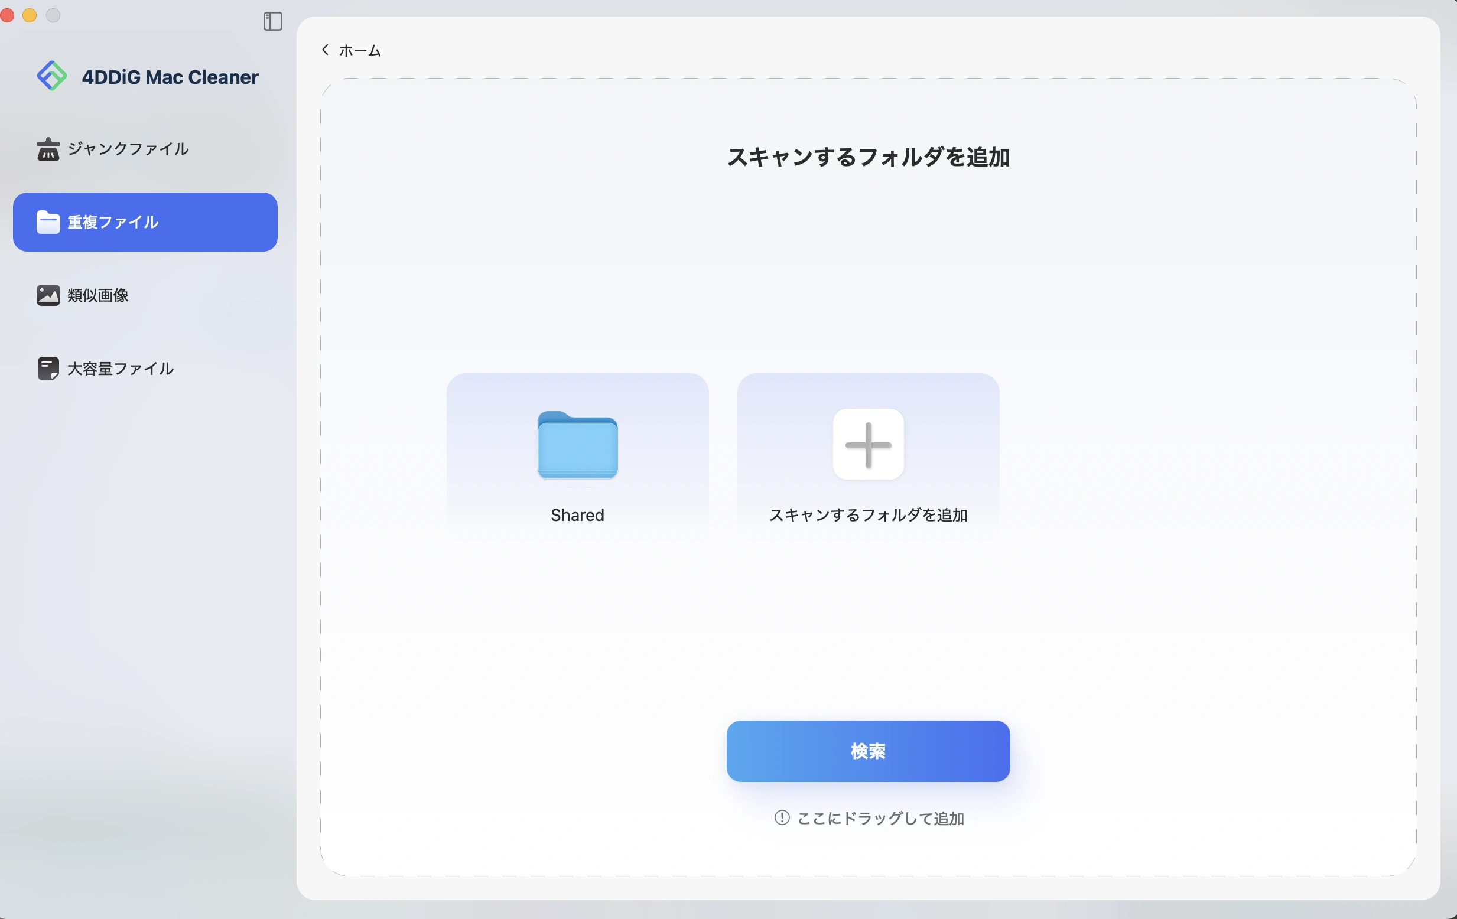Open the ジャンクファイル section
The image size is (1457, 919).
point(145,149)
